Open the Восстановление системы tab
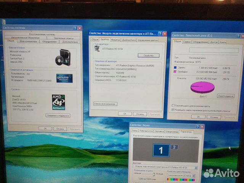 [42, 34]
